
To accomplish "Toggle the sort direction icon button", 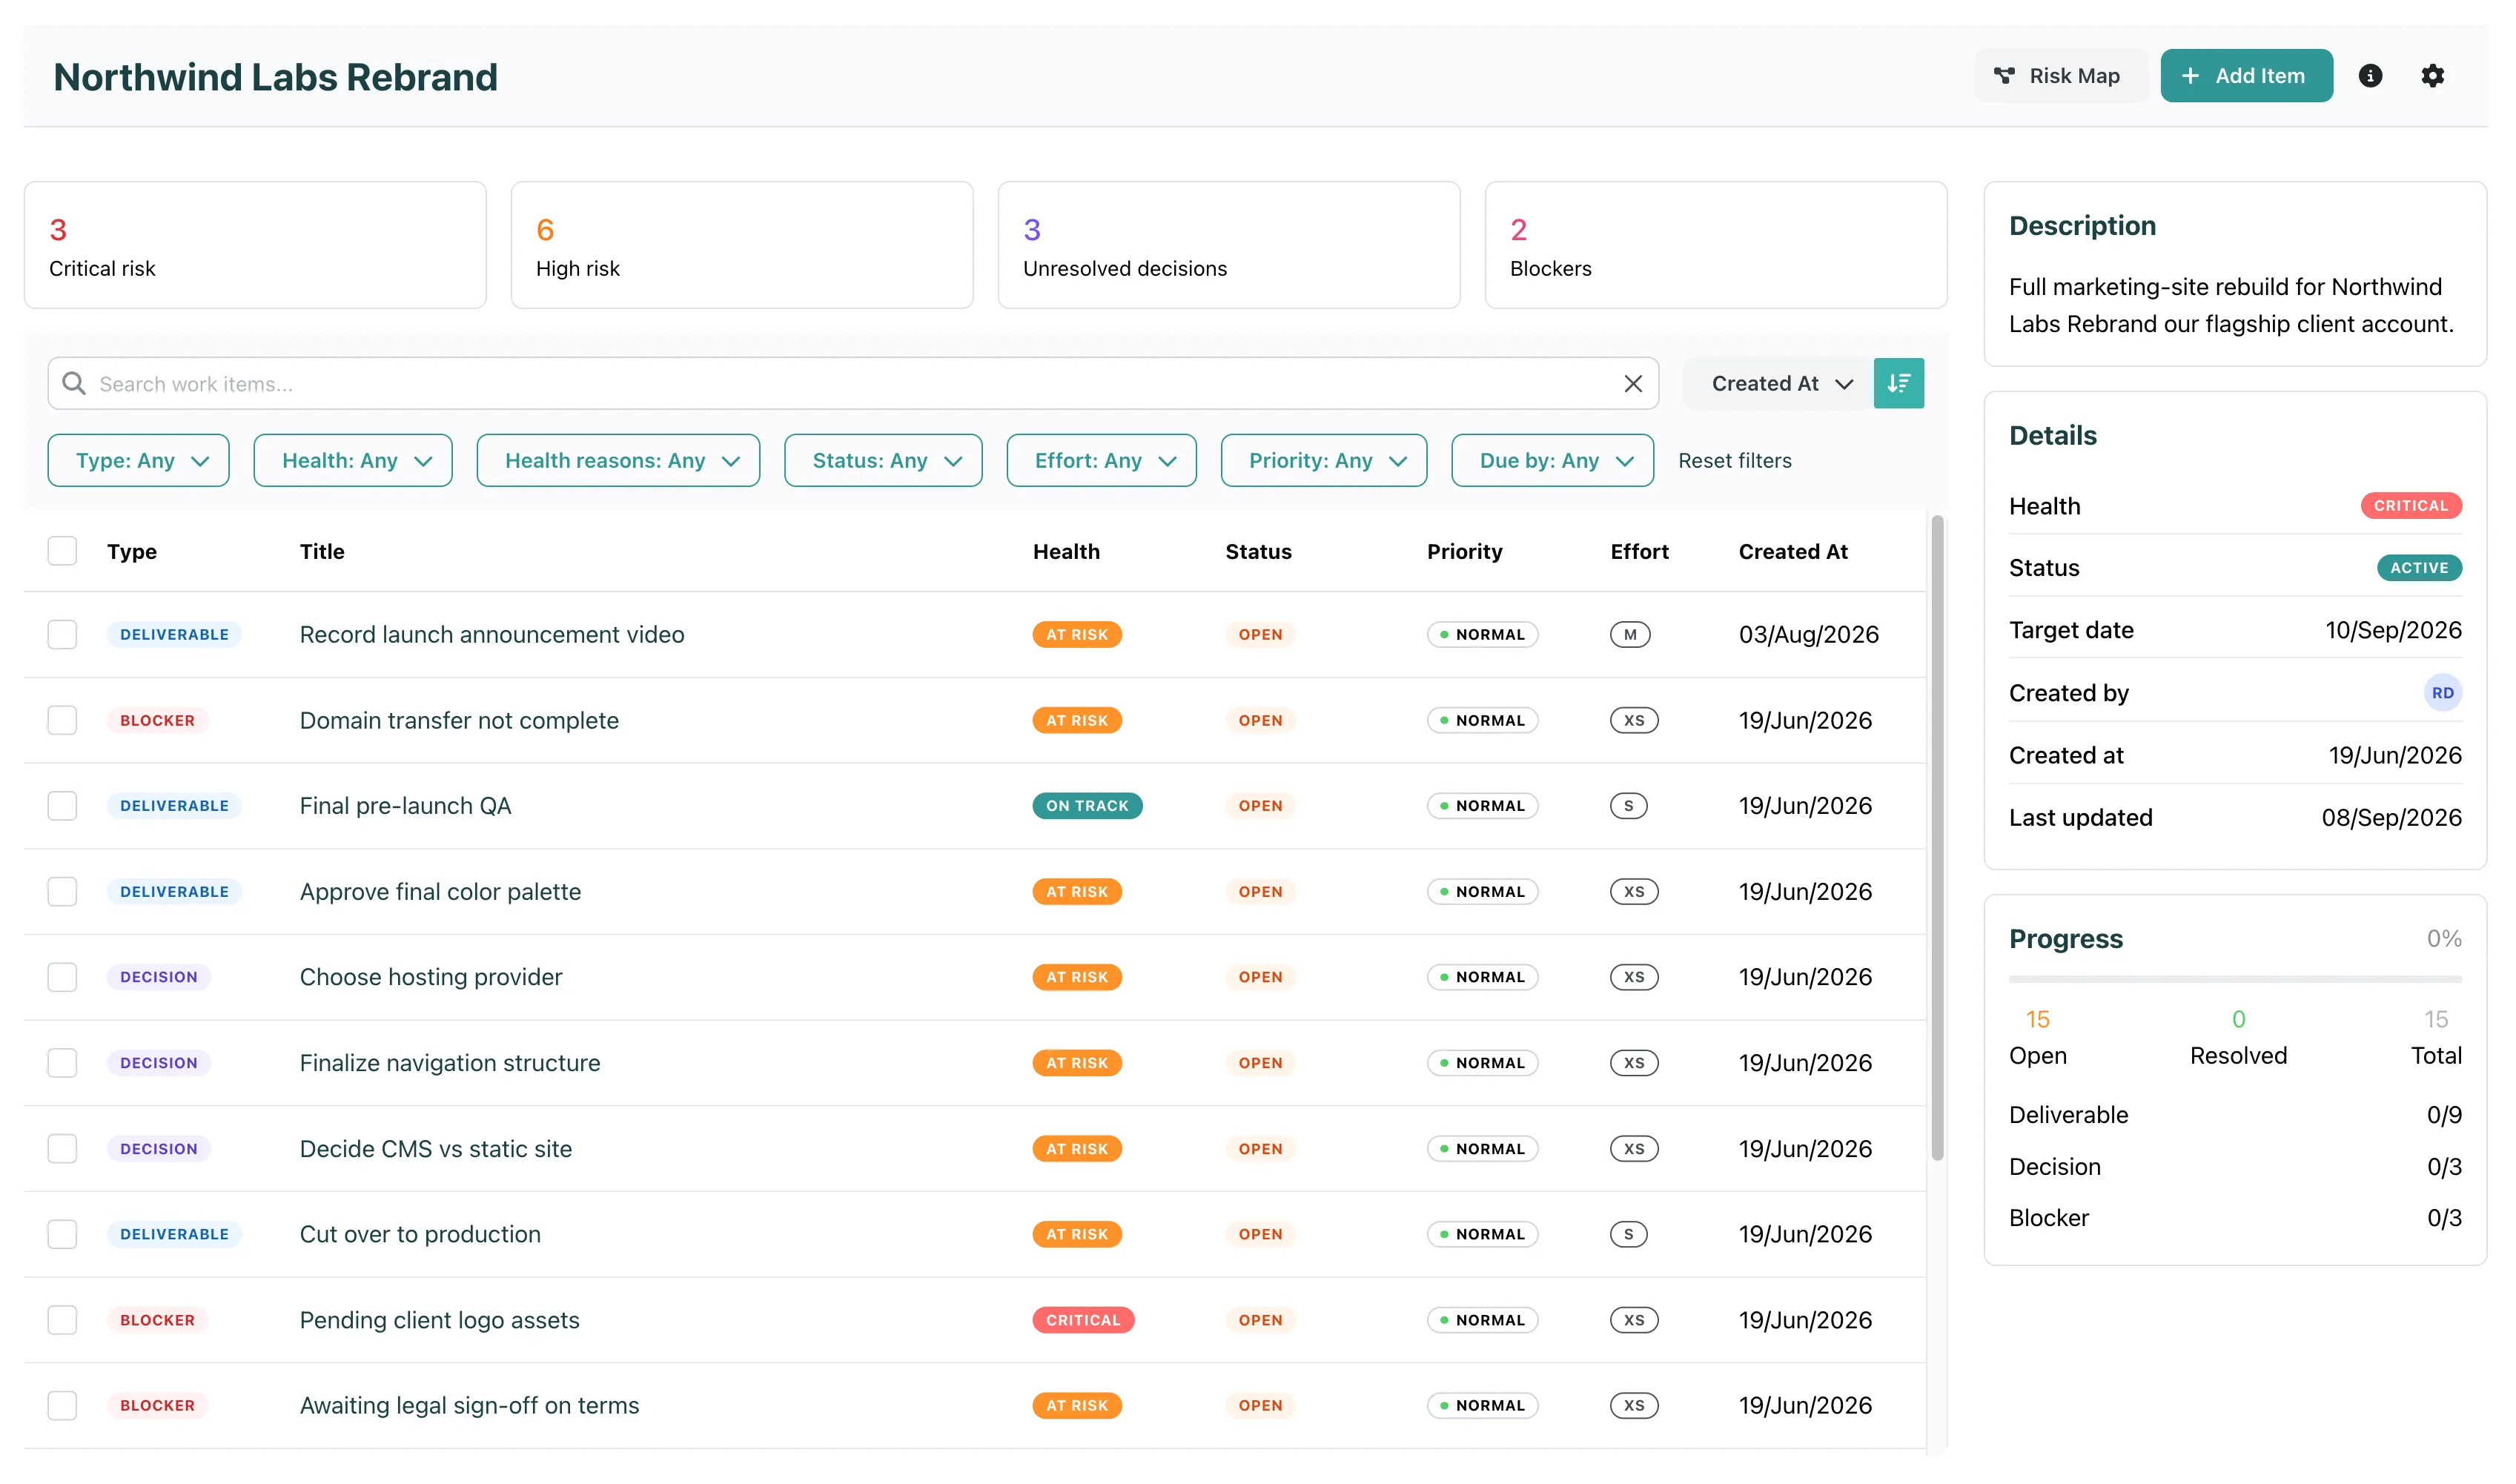I will 1898,384.
